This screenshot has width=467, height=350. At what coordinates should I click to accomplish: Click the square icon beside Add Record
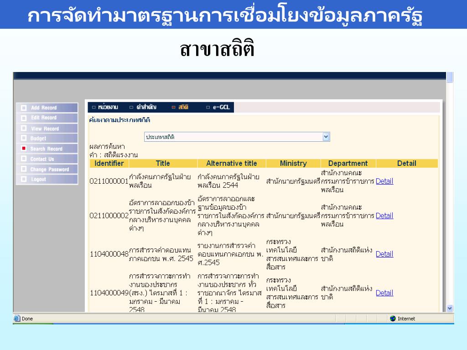coord(24,108)
